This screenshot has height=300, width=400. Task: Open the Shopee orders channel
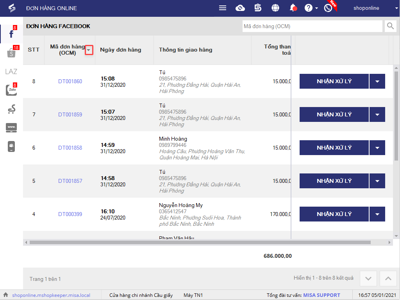coord(11,53)
